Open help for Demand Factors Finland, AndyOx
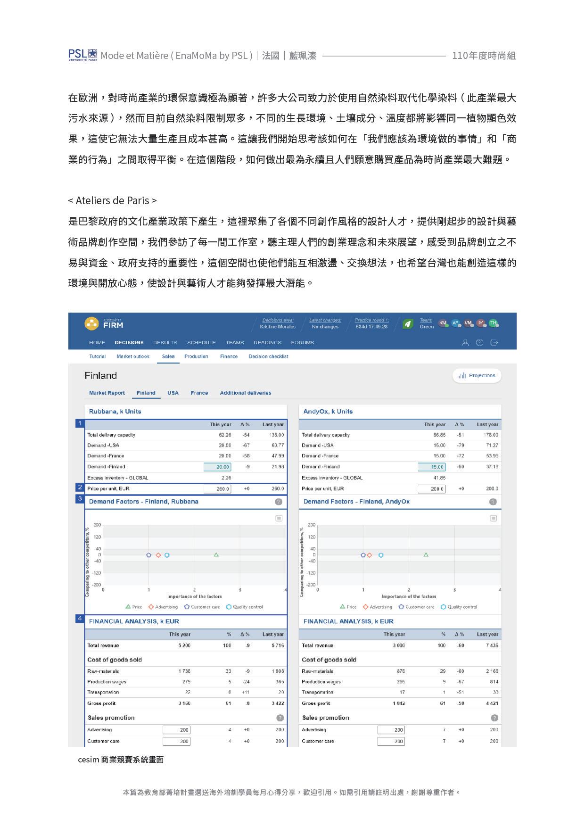This screenshot has height=827, width=585. (493, 502)
